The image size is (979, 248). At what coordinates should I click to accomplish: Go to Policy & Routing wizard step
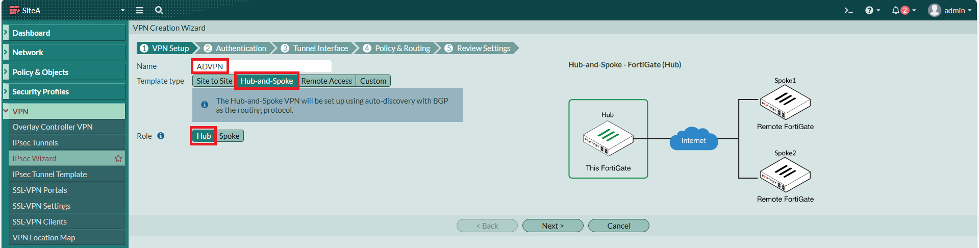click(397, 48)
